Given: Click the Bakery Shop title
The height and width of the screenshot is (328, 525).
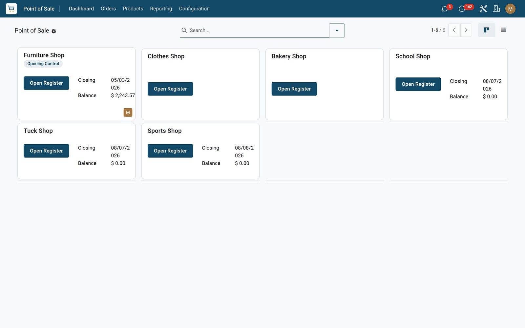Looking at the screenshot, I should tap(289, 56).
